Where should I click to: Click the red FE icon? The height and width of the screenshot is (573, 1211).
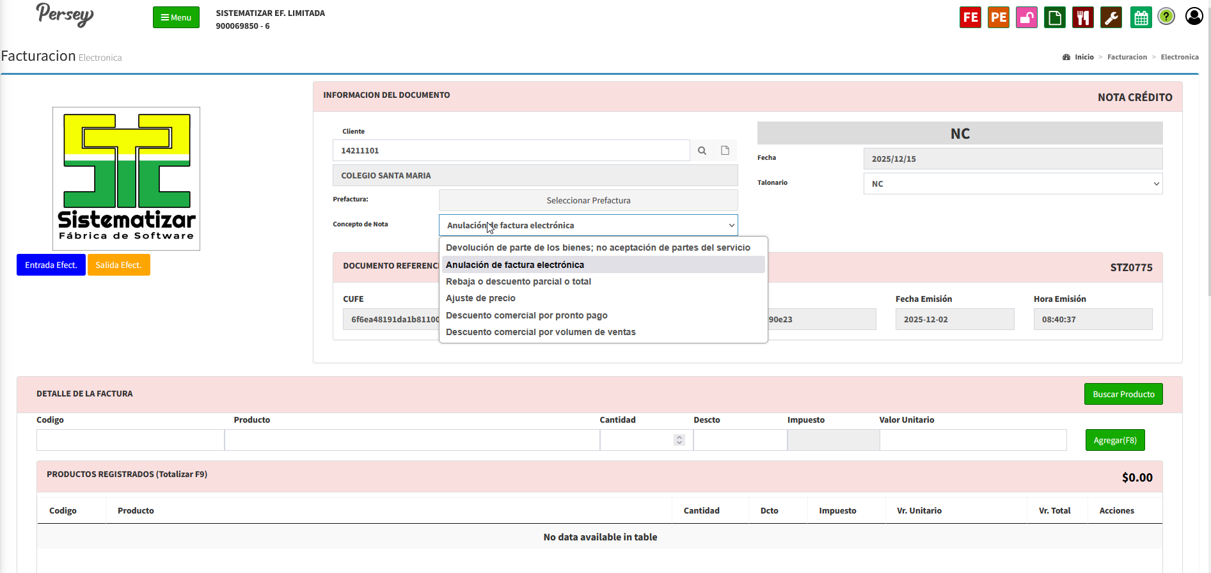(970, 17)
